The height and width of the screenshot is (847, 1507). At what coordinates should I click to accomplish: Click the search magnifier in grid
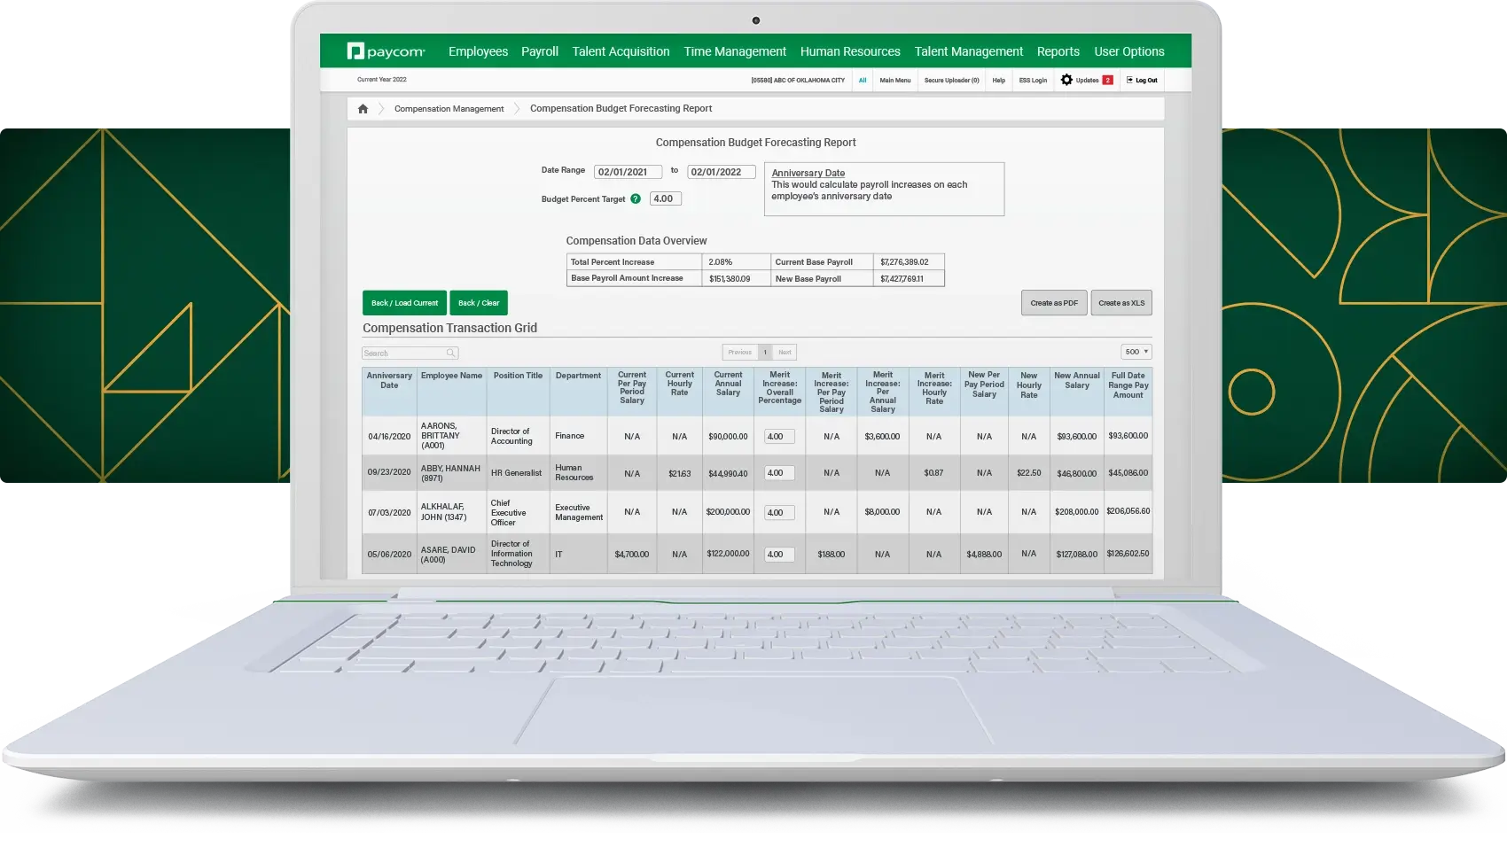450,353
